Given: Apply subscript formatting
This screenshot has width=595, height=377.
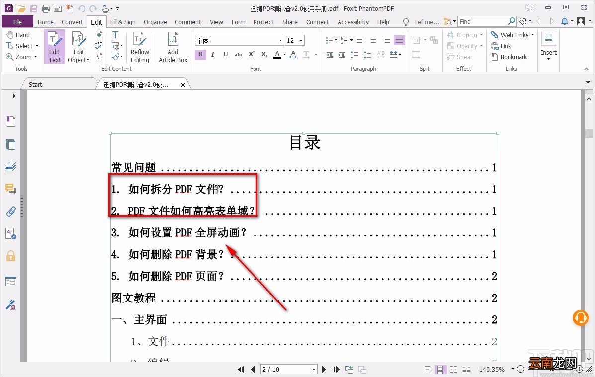Looking at the screenshot, I should pos(264,54).
